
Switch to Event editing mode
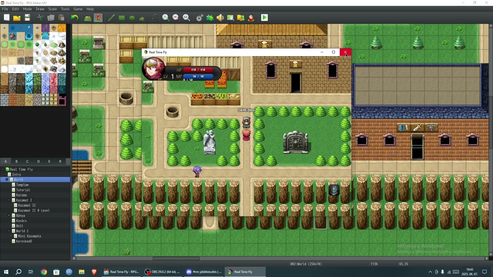coord(98,18)
